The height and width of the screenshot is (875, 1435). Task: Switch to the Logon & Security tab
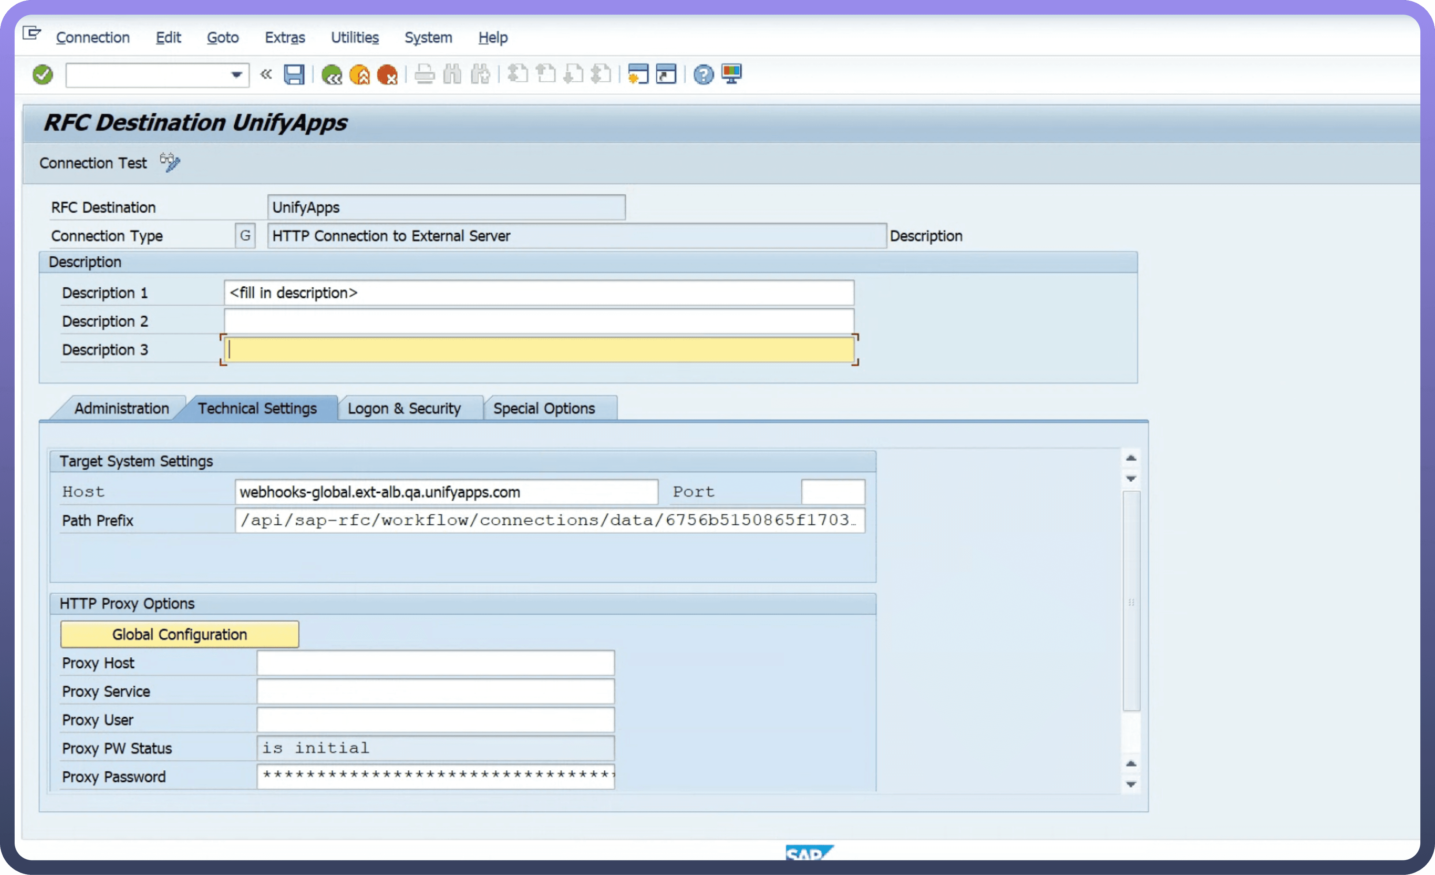[x=404, y=408]
